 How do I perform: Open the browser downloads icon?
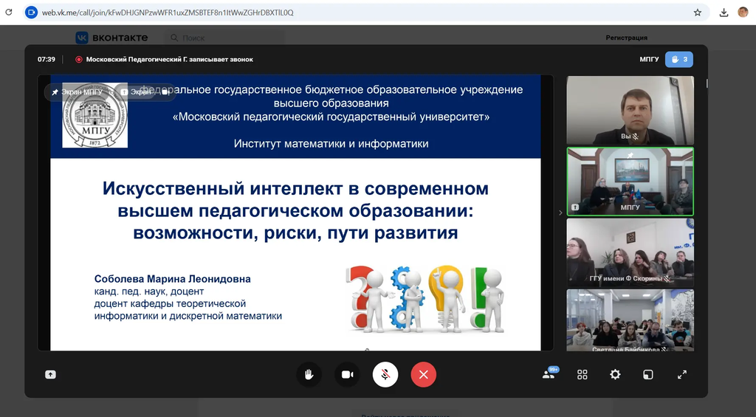pos(724,13)
